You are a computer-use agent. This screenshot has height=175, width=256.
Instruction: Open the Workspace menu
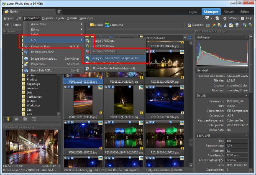pyautogui.click(x=87, y=18)
